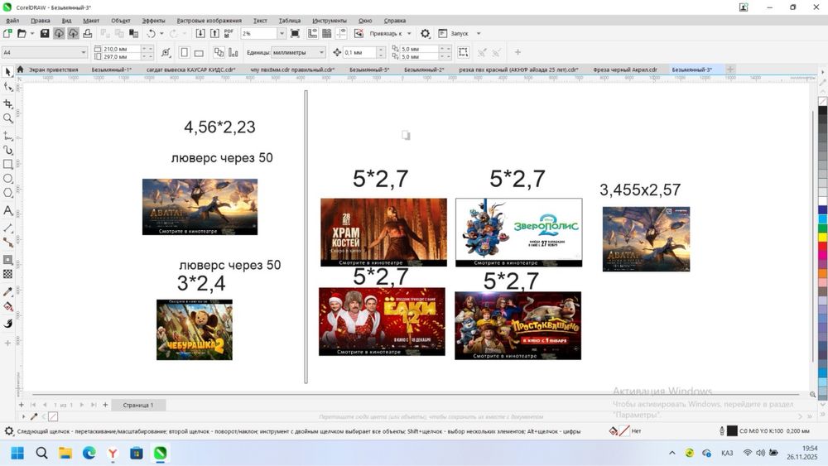Viewport: 828px width, 466px height.
Task: Activate the Zoom magnifier tool
Action: [x=8, y=118]
